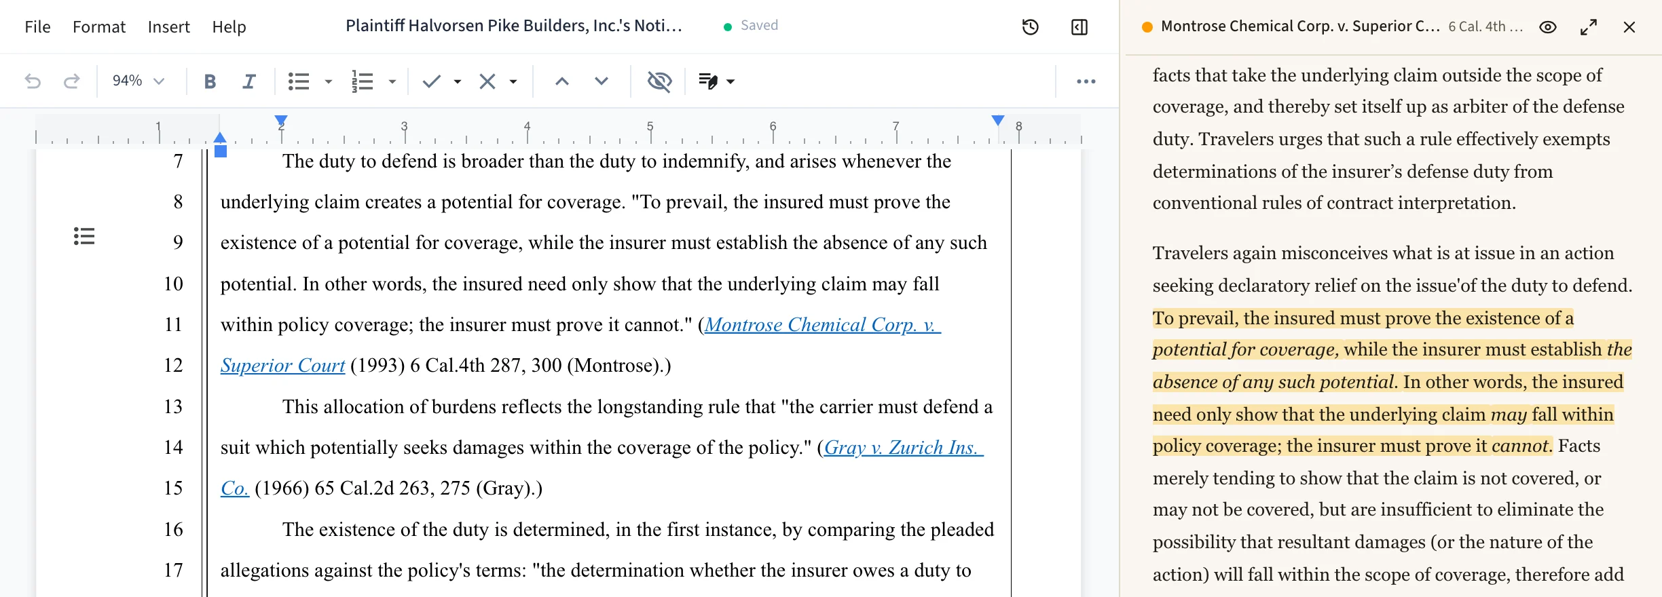Image resolution: width=1662 pixels, height=597 pixels.
Task: Click the left indent marker on ruler
Action: pyautogui.click(x=220, y=138)
